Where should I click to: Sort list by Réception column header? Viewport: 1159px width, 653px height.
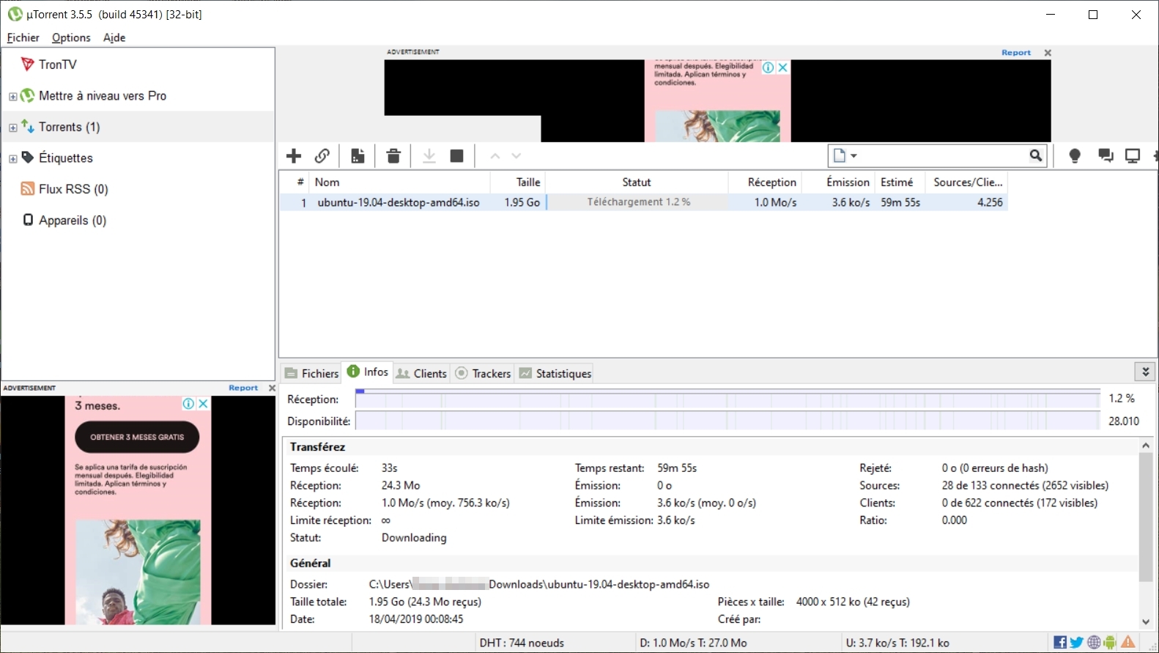765,182
